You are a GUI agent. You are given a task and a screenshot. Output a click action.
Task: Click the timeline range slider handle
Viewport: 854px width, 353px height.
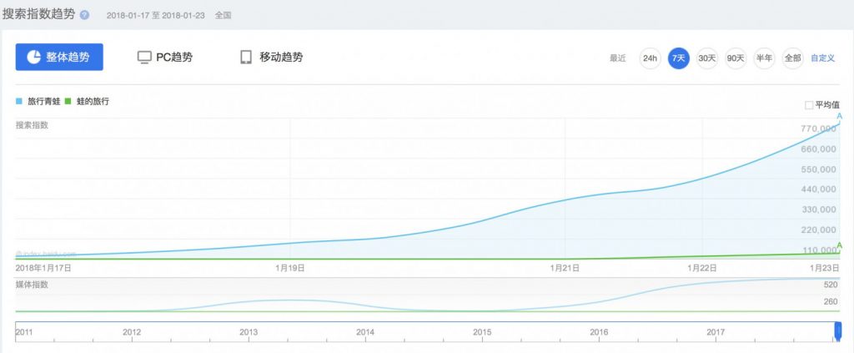click(x=838, y=331)
